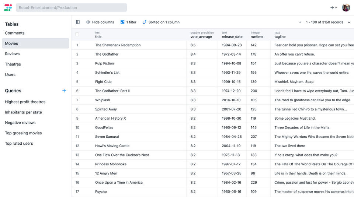Select the Comments table
This screenshot has width=354, height=197.
[15, 33]
